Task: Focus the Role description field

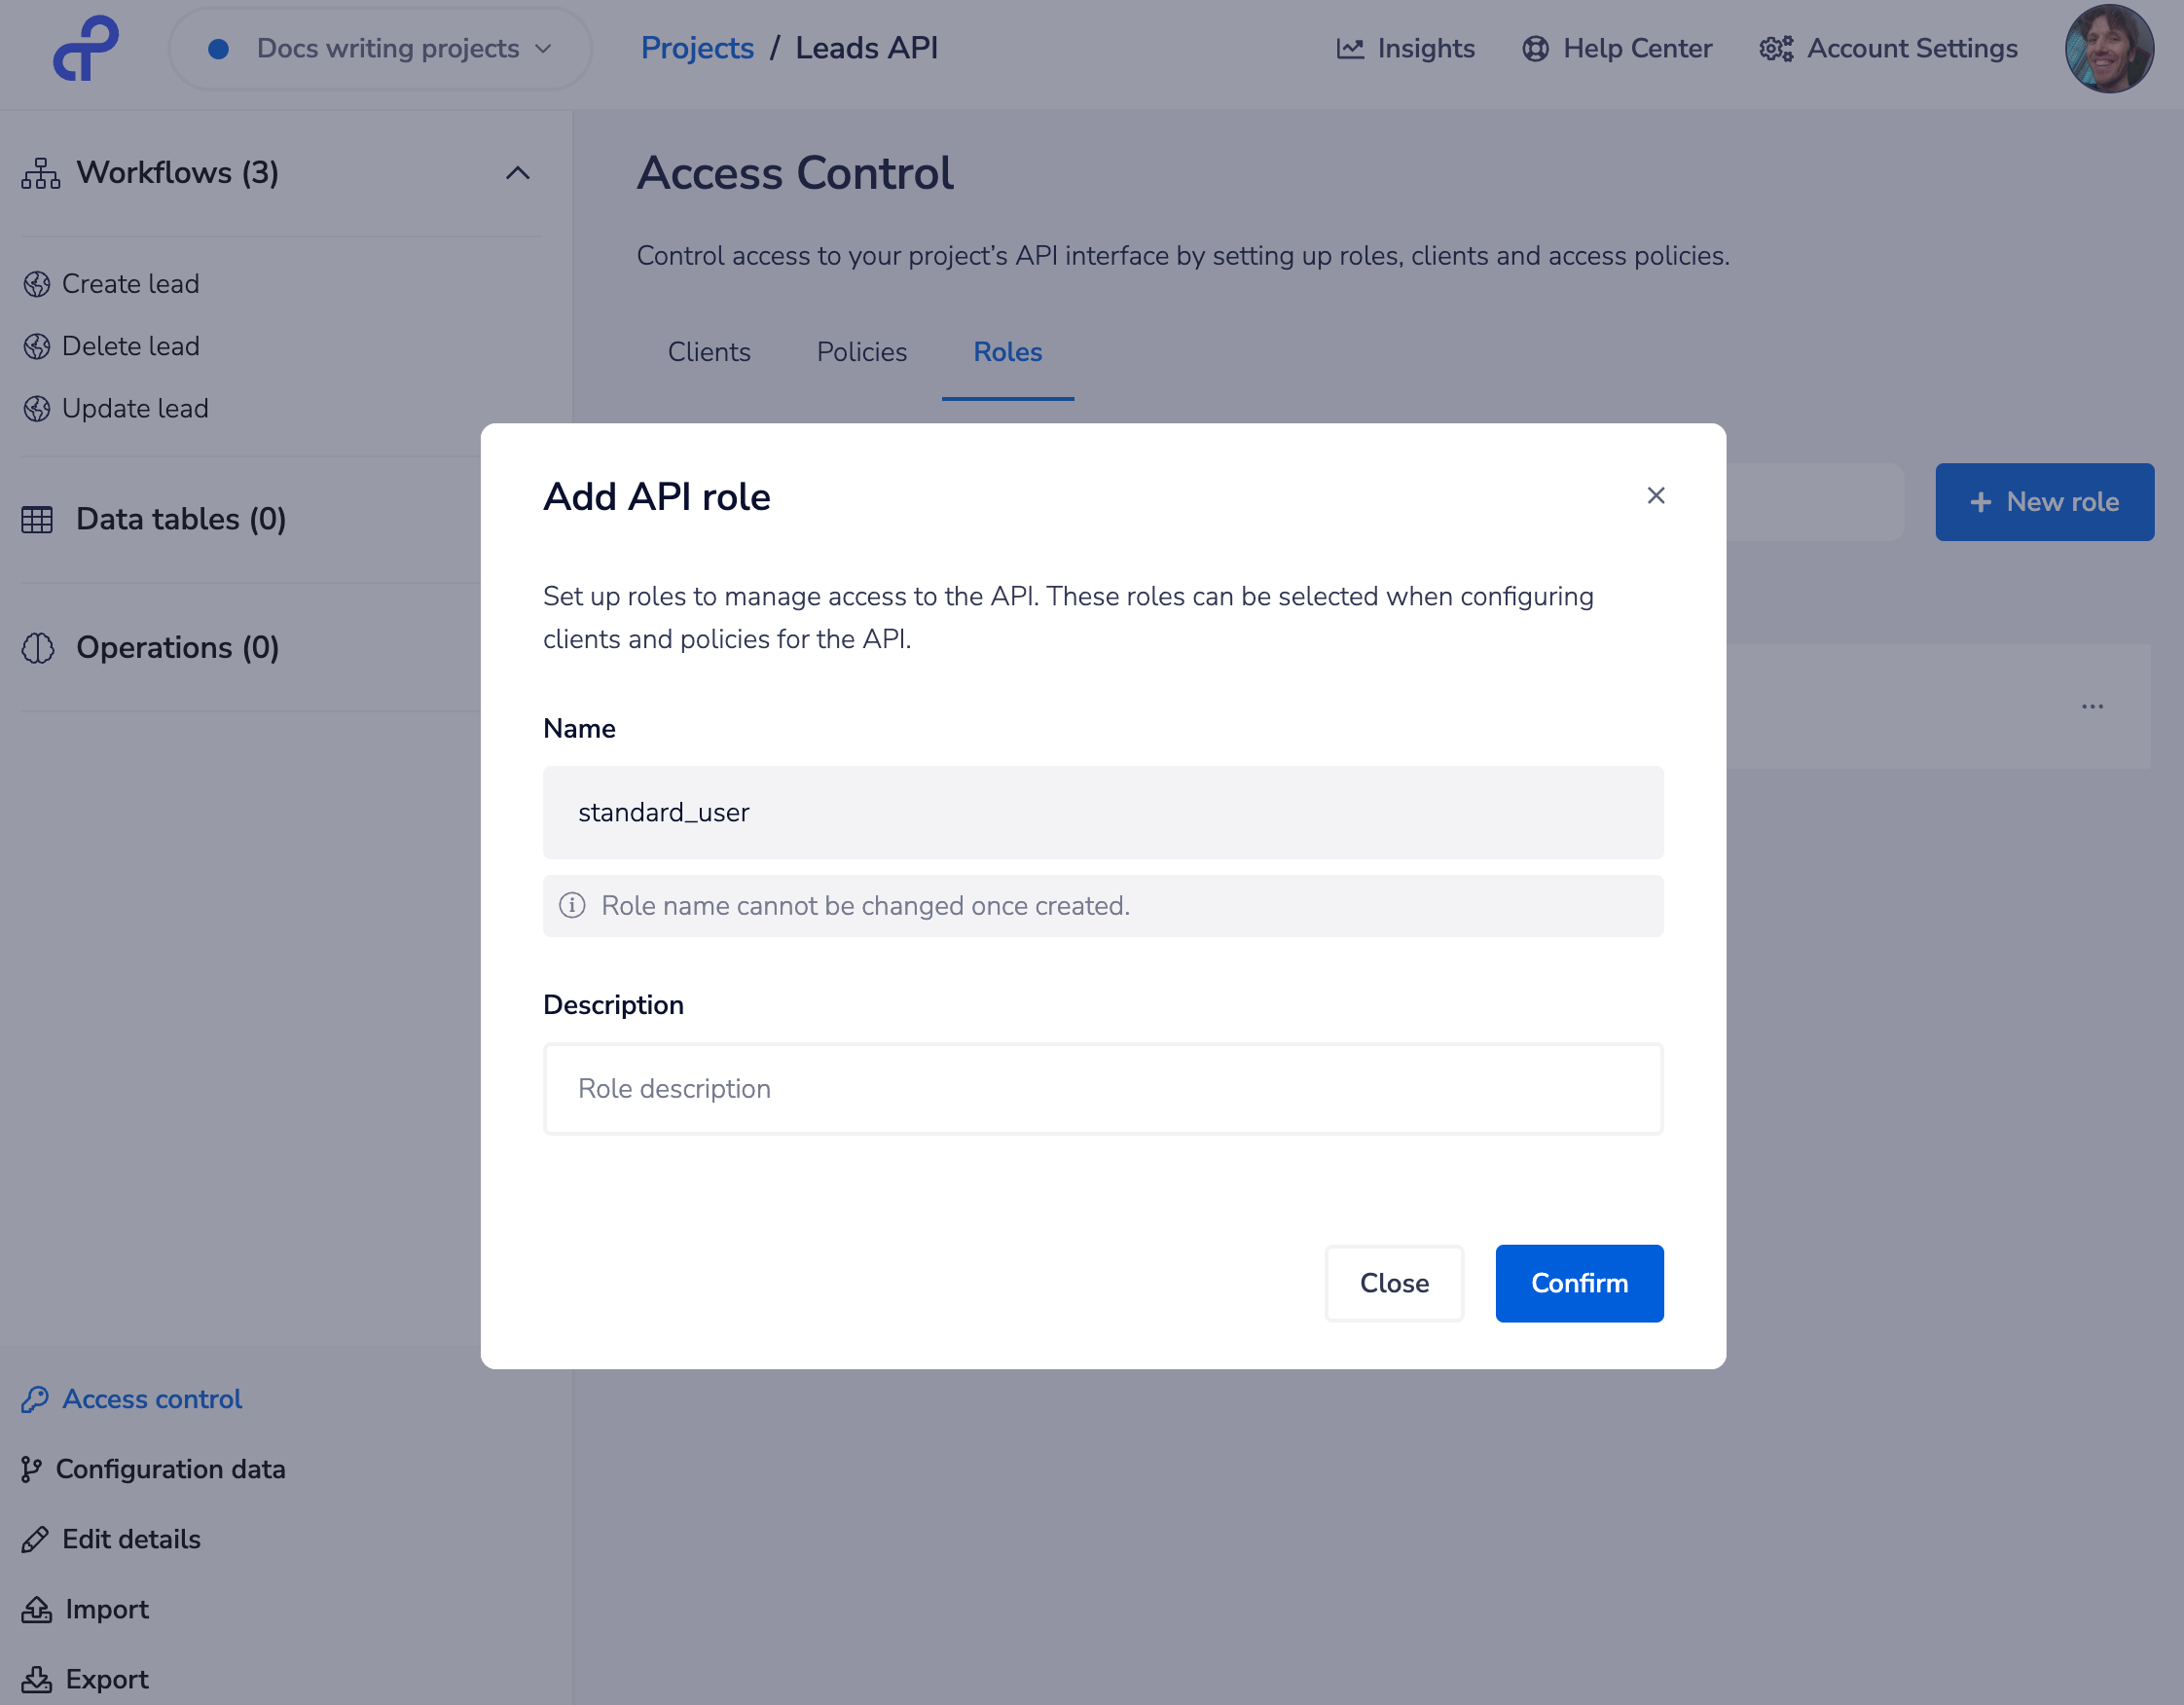Action: point(1102,1088)
